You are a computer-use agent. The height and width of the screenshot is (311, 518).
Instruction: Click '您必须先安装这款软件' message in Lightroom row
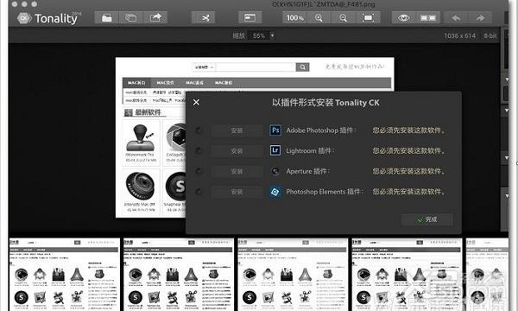pyautogui.click(x=408, y=150)
